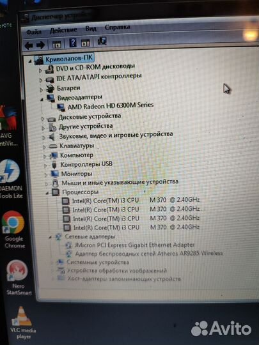Image resolution: width=259 pixels, height=345 pixels.
Task: Click the Дисковые устройства icon
Action: (x=52, y=119)
